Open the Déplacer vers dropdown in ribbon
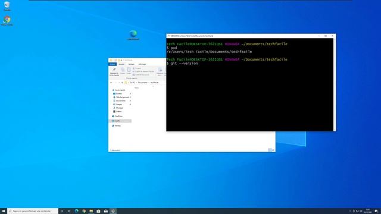This screenshot has width=381, height=214. 160,72
